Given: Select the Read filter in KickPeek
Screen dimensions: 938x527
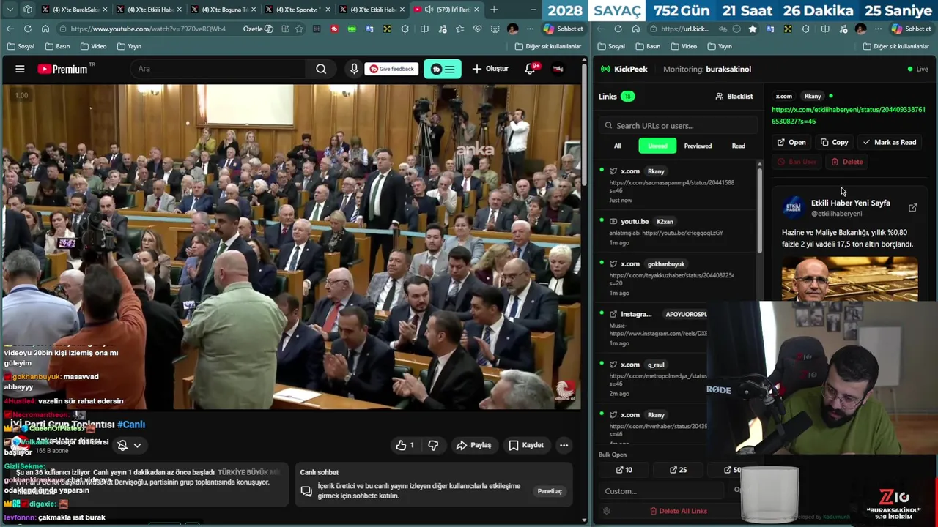Looking at the screenshot, I should pyautogui.click(x=739, y=146).
